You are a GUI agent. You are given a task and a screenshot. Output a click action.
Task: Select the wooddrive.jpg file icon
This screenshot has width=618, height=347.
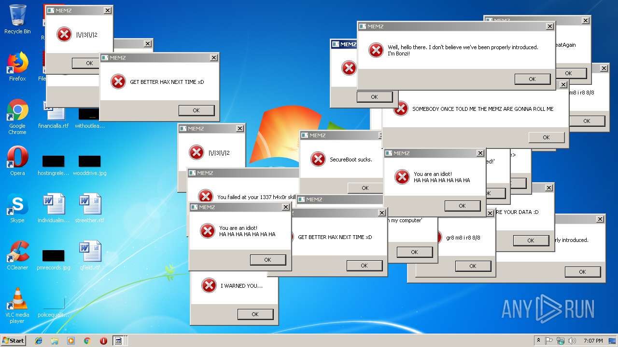90,164
